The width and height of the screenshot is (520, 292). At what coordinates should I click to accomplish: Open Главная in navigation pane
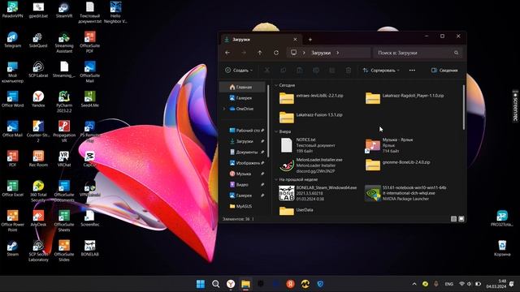click(243, 87)
